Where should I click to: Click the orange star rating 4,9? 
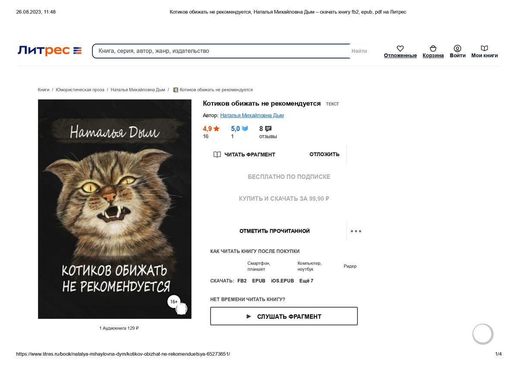point(211,128)
